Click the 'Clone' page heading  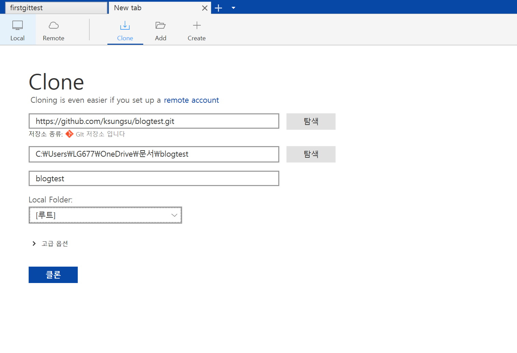tap(56, 82)
